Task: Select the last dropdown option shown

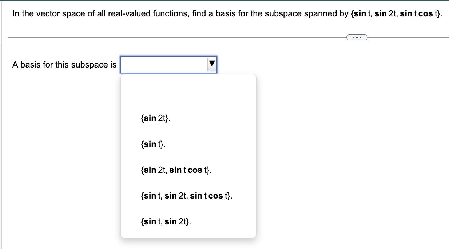Action: [x=165, y=221]
